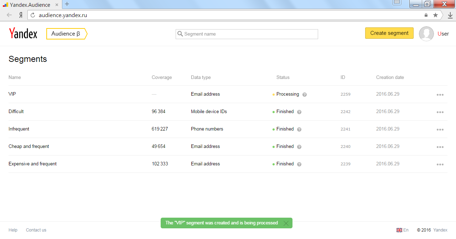
Task: Click Phone numbers data type
Action: pos(207,129)
